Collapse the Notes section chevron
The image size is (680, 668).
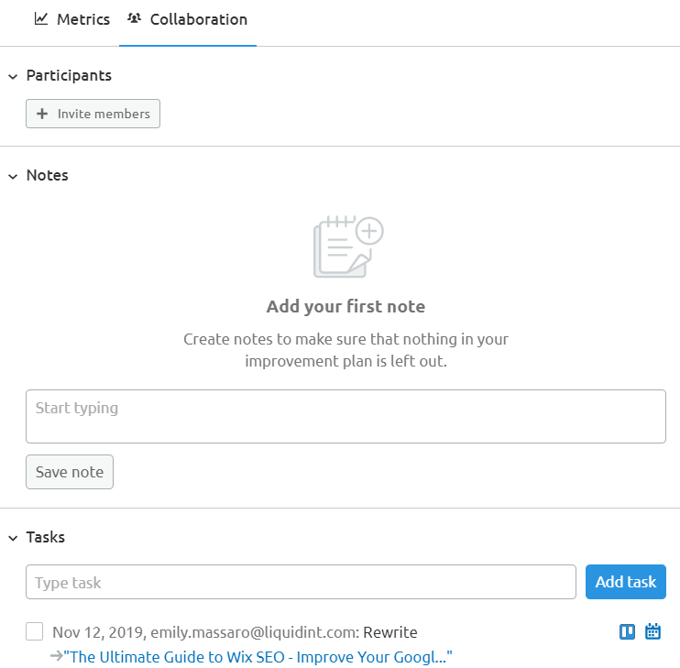click(13, 177)
